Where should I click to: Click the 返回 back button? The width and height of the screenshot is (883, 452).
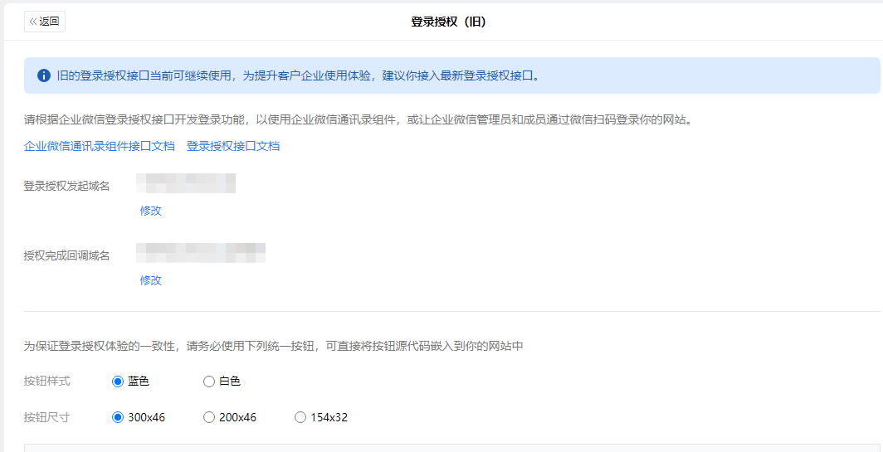[45, 22]
